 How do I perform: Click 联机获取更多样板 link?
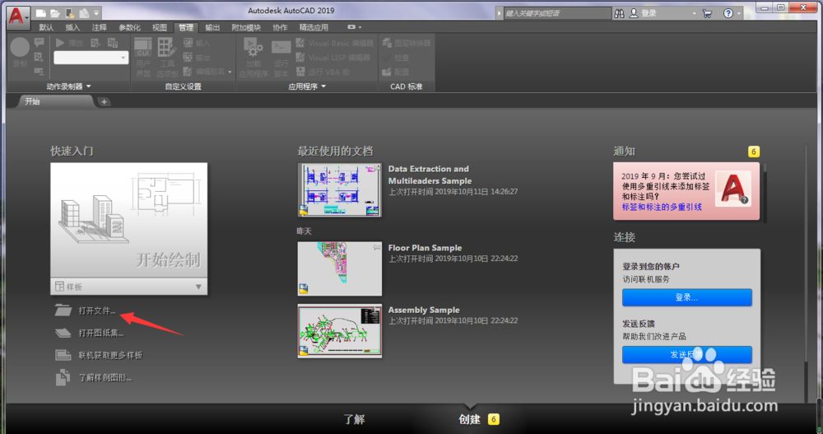tap(111, 355)
